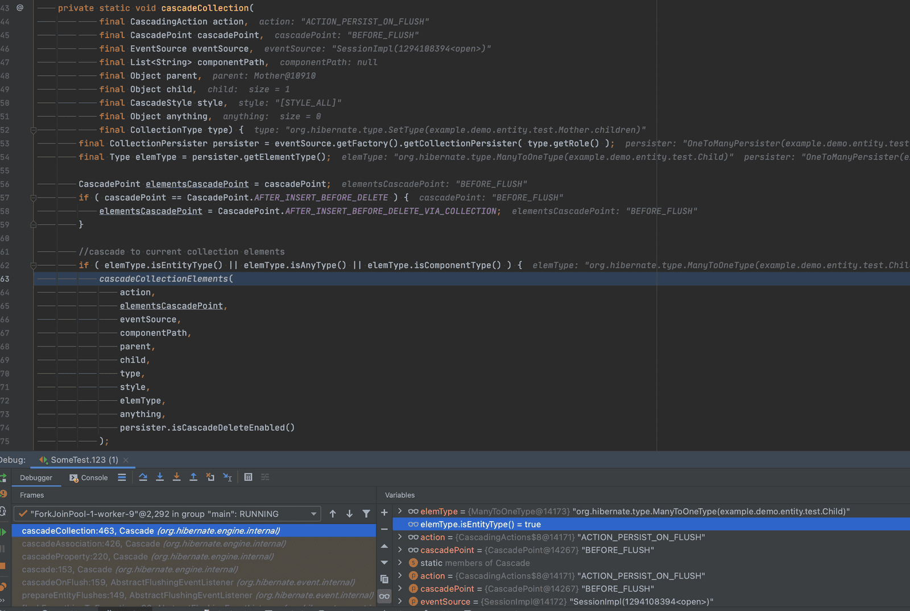Select previous frame with up arrow
The width and height of the screenshot is (910, 611).
(333, 514)
